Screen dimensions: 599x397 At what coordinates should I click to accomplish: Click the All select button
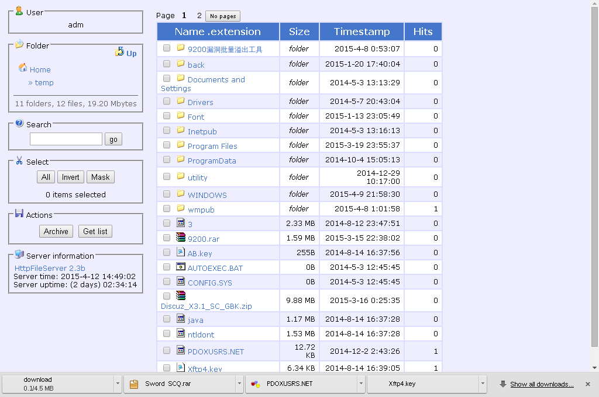(46, 177)
